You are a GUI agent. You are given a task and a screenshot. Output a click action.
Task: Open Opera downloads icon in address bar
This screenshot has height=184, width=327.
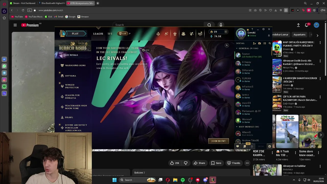pos(276,10)
